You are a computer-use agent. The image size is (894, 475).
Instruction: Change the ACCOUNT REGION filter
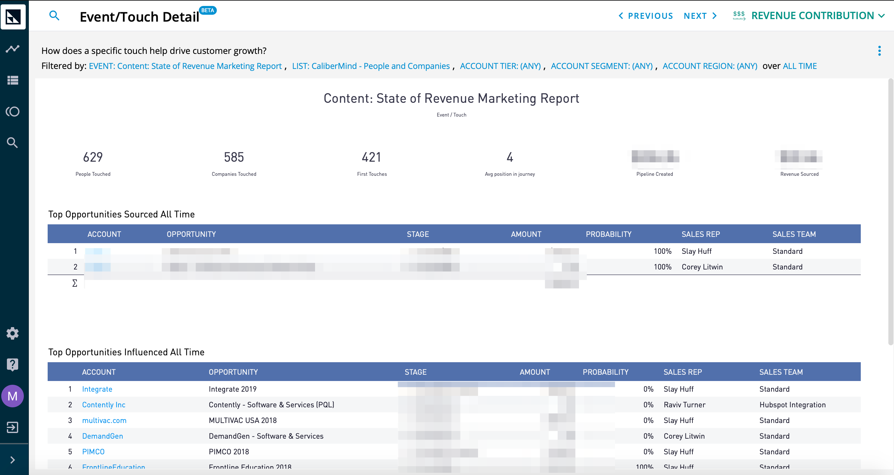tap(710, 66)
